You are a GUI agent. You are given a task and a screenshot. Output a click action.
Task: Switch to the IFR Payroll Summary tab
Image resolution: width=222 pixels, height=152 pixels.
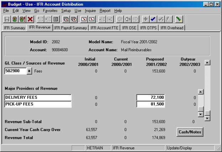70,27
